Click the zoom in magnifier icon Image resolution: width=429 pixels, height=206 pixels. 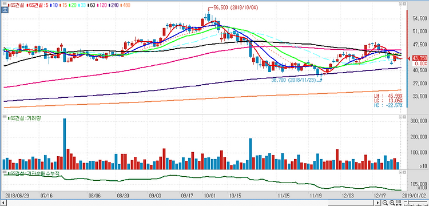[392, 203]
